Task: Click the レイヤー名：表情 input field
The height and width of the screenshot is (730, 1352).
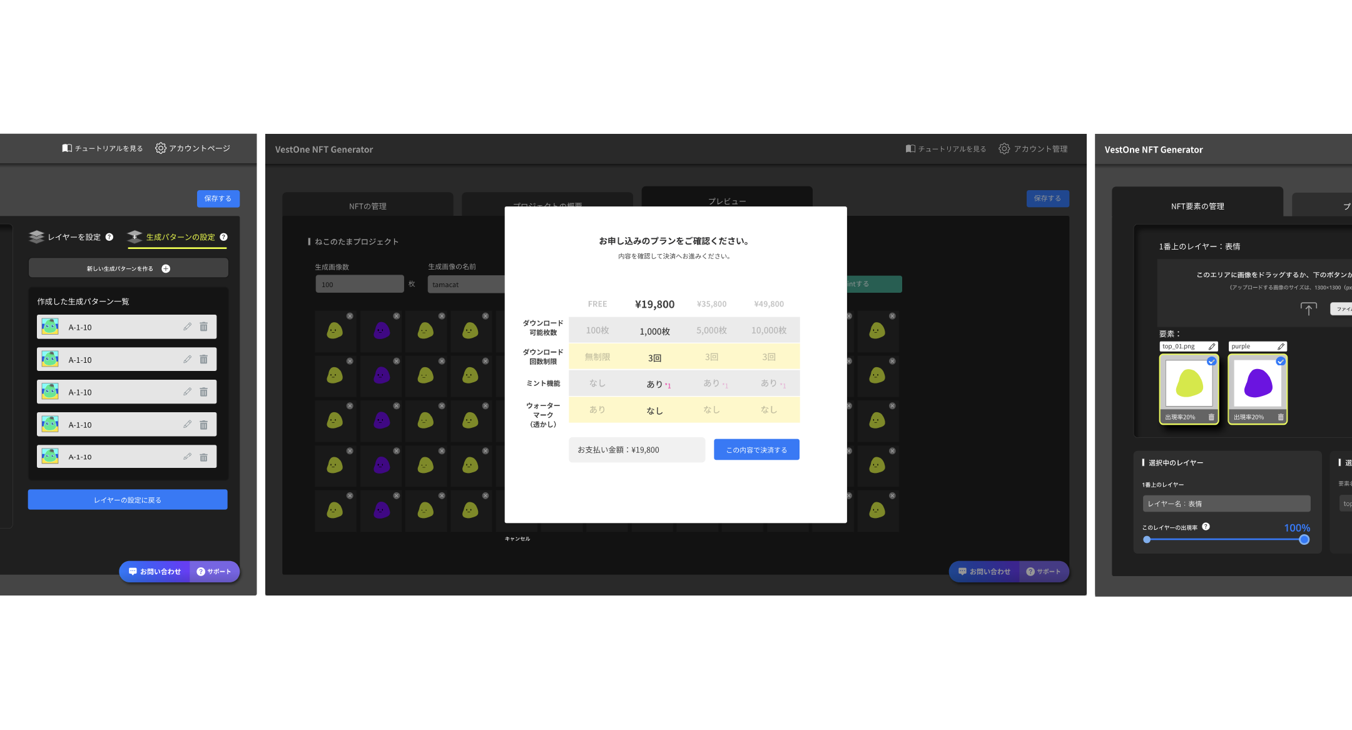Action: point(1226,504)
